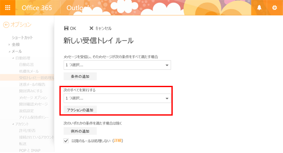This screenshot has width=283, height=153.
Task: Select 受信トレイと一括処理ルール in sidebar
Action: click(27, 78)
